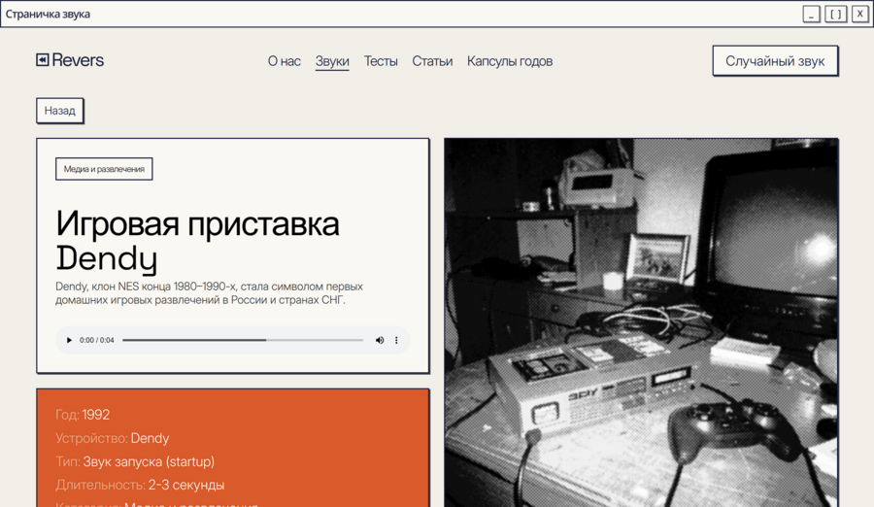Navigate to Статьи
874x507 pixels.
click(432, 61)
